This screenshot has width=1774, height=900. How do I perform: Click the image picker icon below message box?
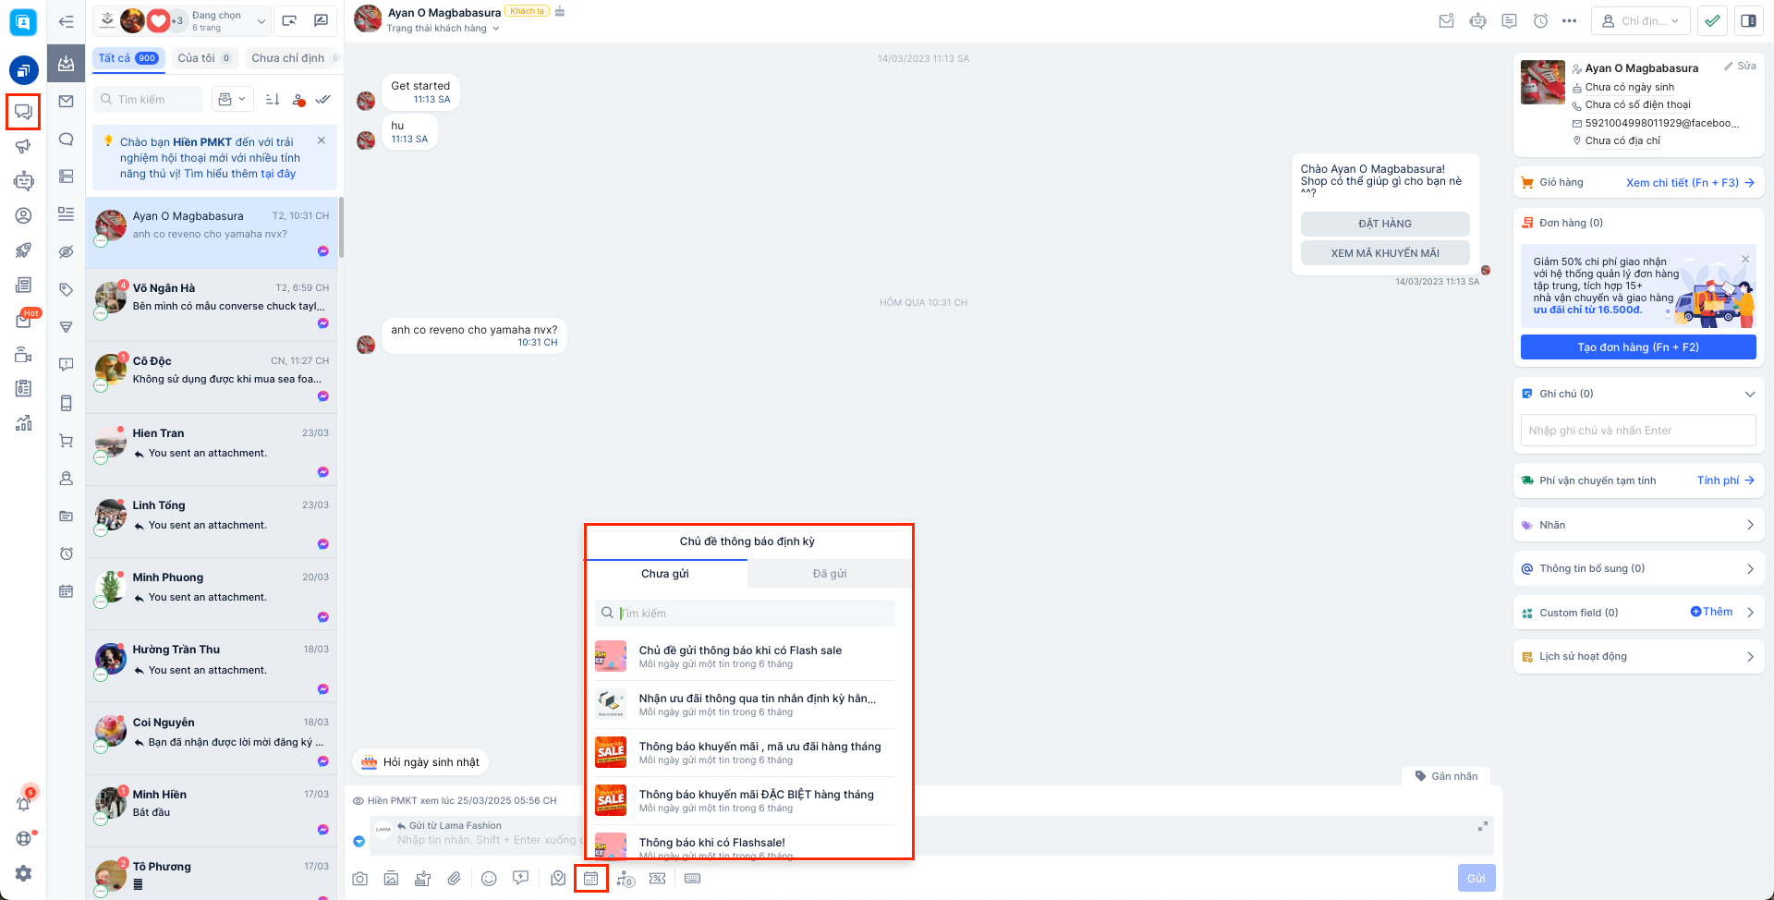point(392,879)
